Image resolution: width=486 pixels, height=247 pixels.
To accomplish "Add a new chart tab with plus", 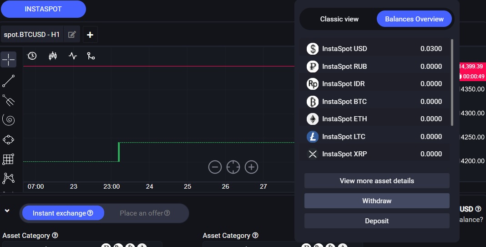I will click(x=90, y=35).
